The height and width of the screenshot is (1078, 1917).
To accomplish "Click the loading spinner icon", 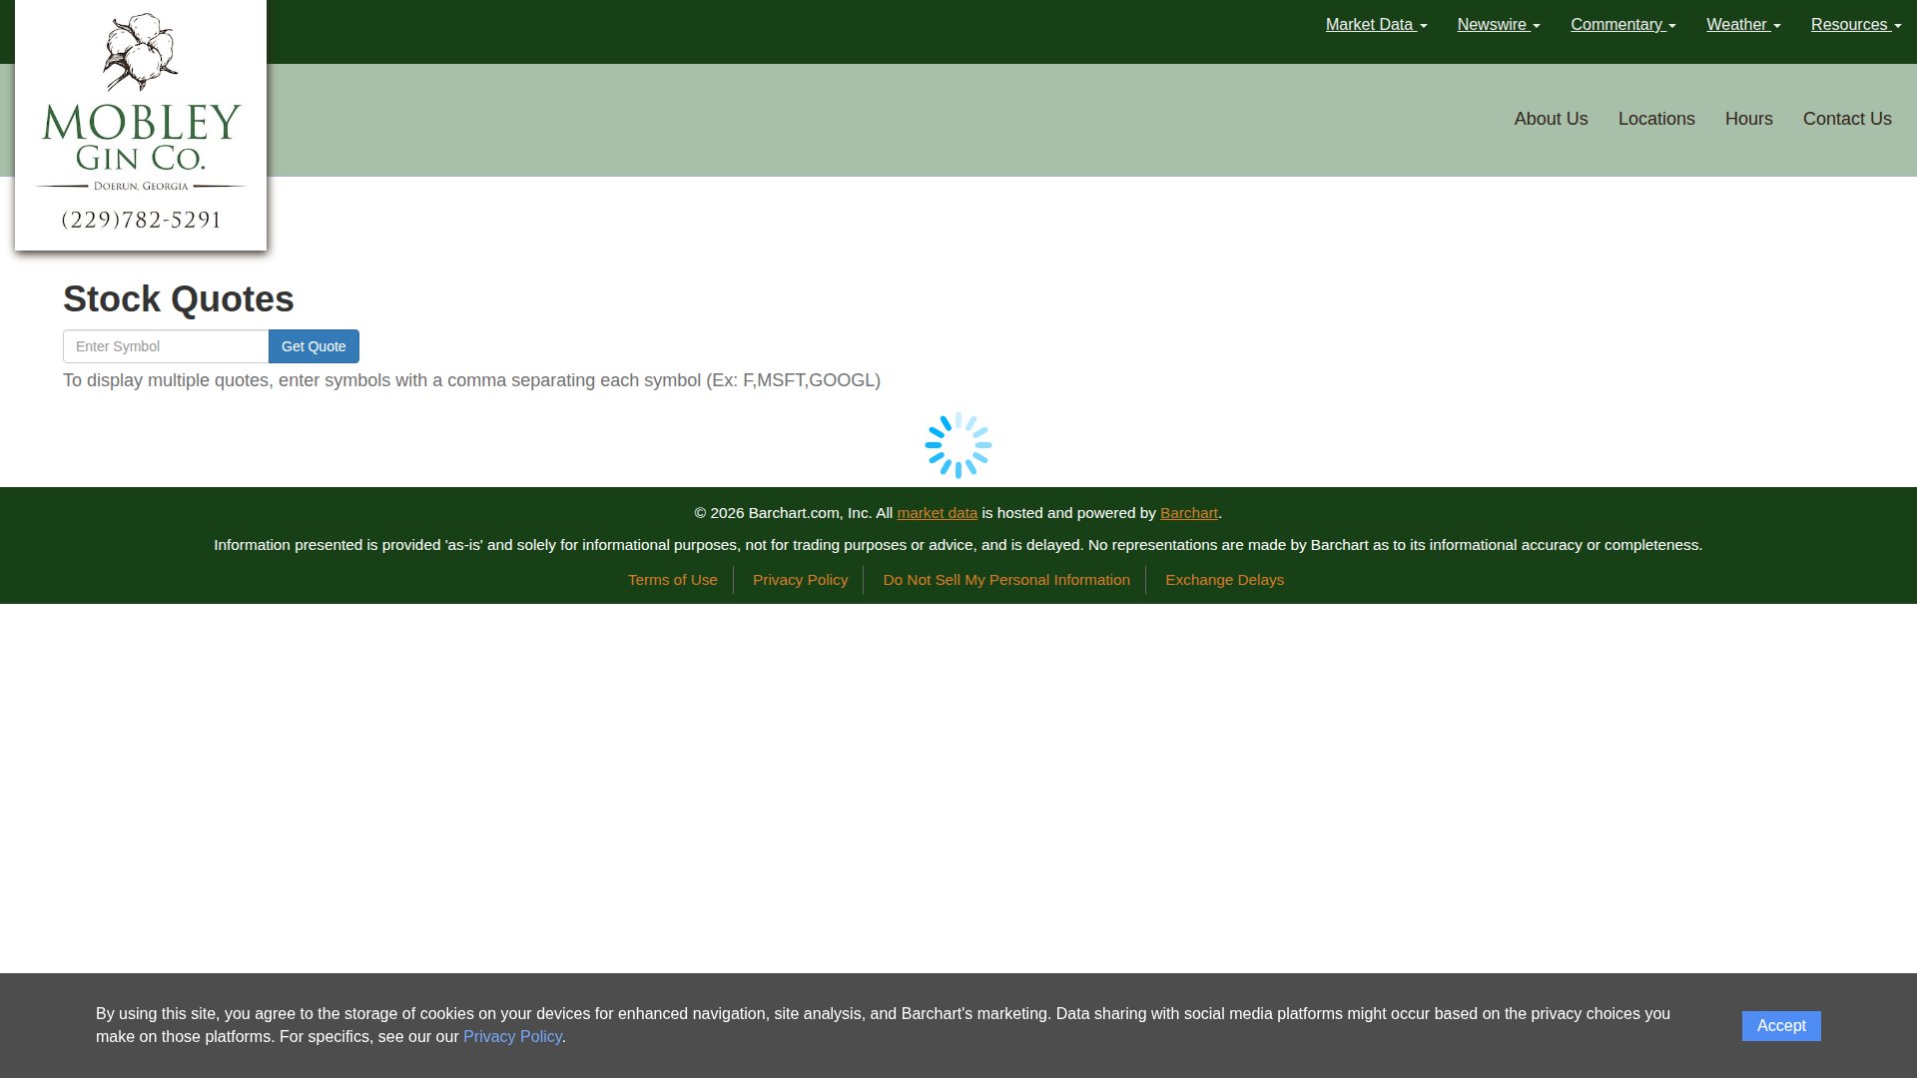I will [x=958, y=445].
